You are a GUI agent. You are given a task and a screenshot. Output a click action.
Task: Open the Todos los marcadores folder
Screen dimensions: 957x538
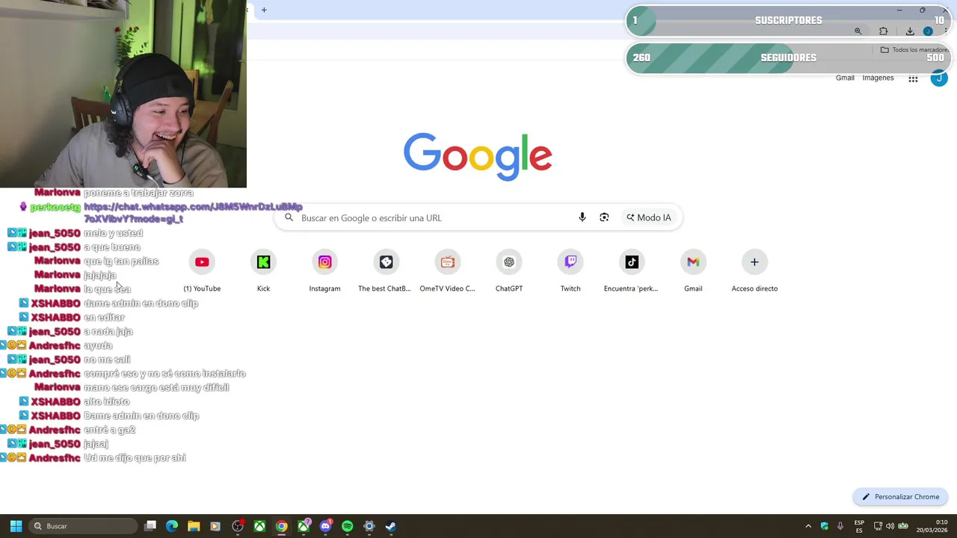[x=914, y=50]
